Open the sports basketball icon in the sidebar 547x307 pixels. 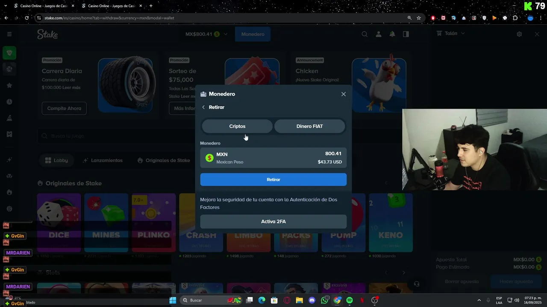[x=9, y=69]
